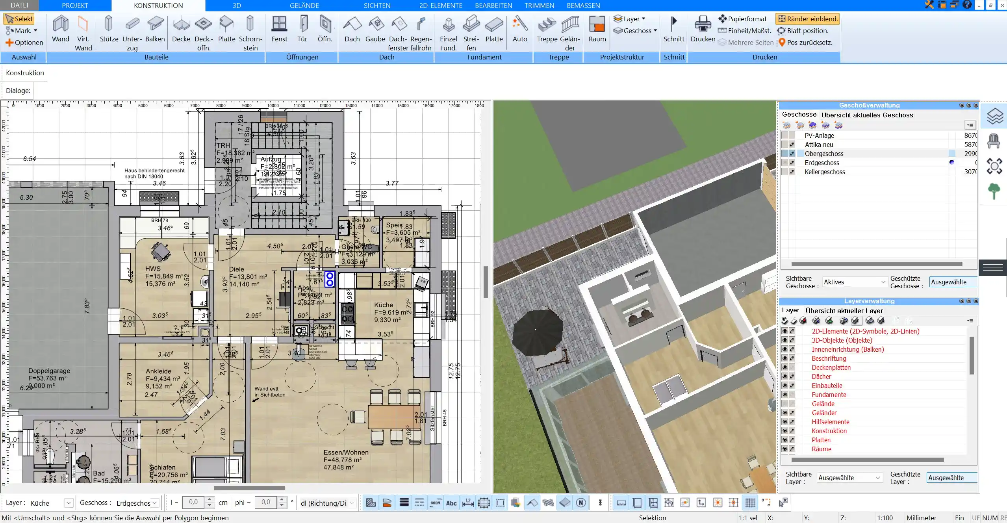Open the Geschoss dropdown in ribbon
This screenshot has height=523, width=1007.
636,31
